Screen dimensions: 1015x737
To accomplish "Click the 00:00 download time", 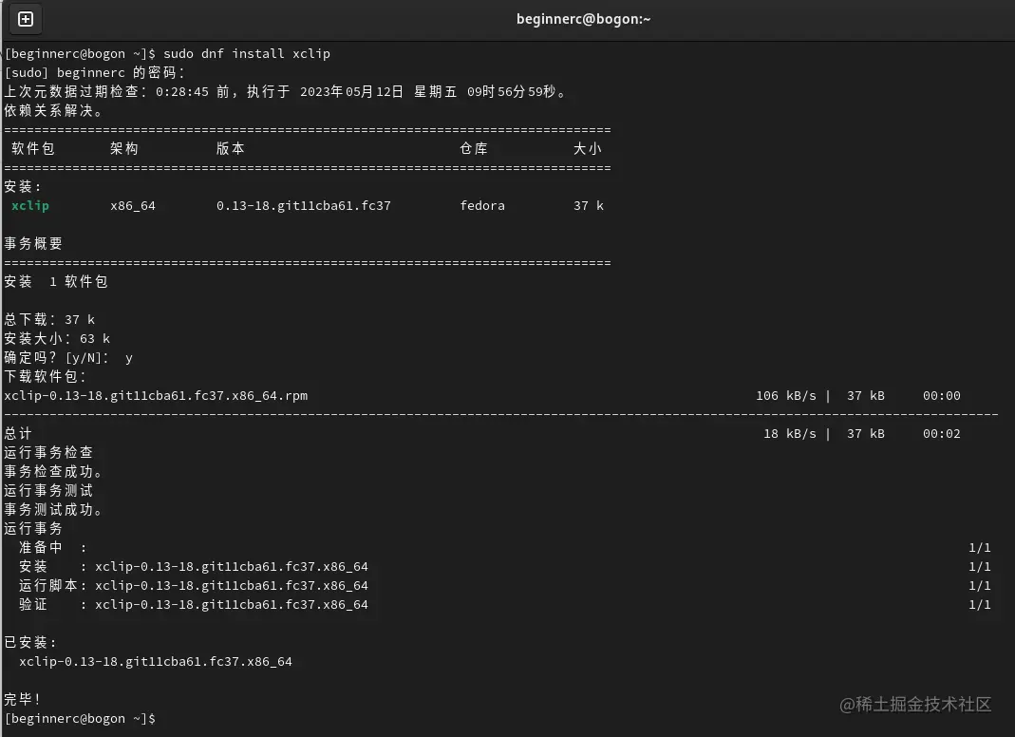I will click(942, 396).
